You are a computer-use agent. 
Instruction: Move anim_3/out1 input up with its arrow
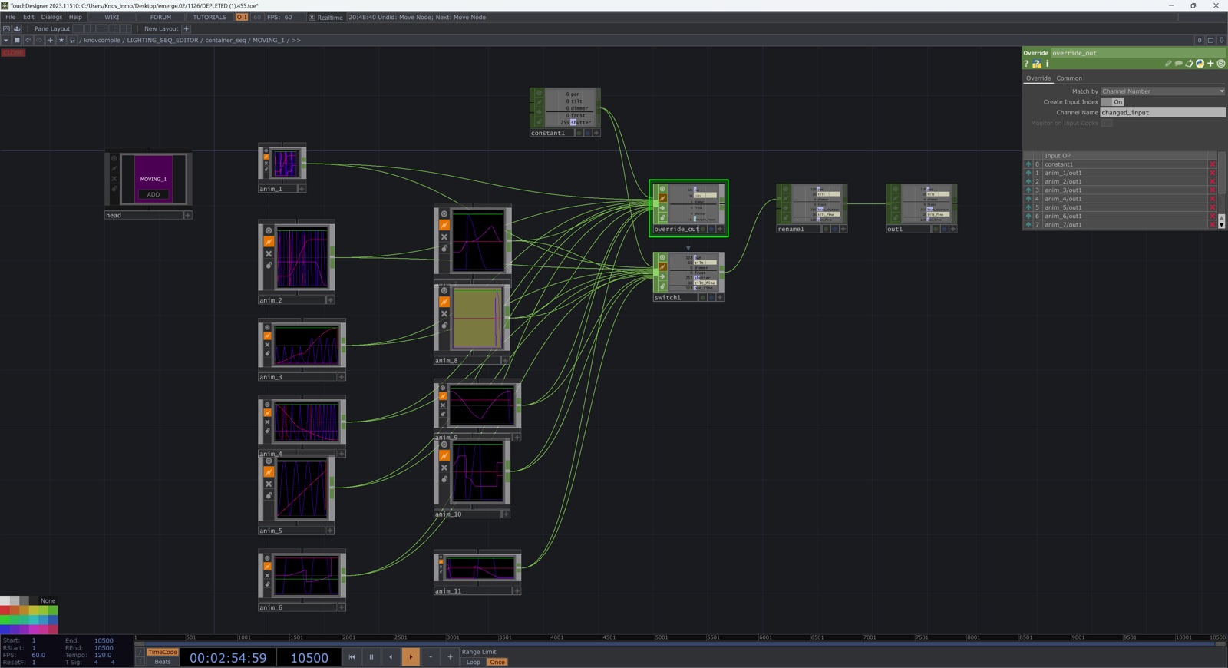click(1028, 190)
